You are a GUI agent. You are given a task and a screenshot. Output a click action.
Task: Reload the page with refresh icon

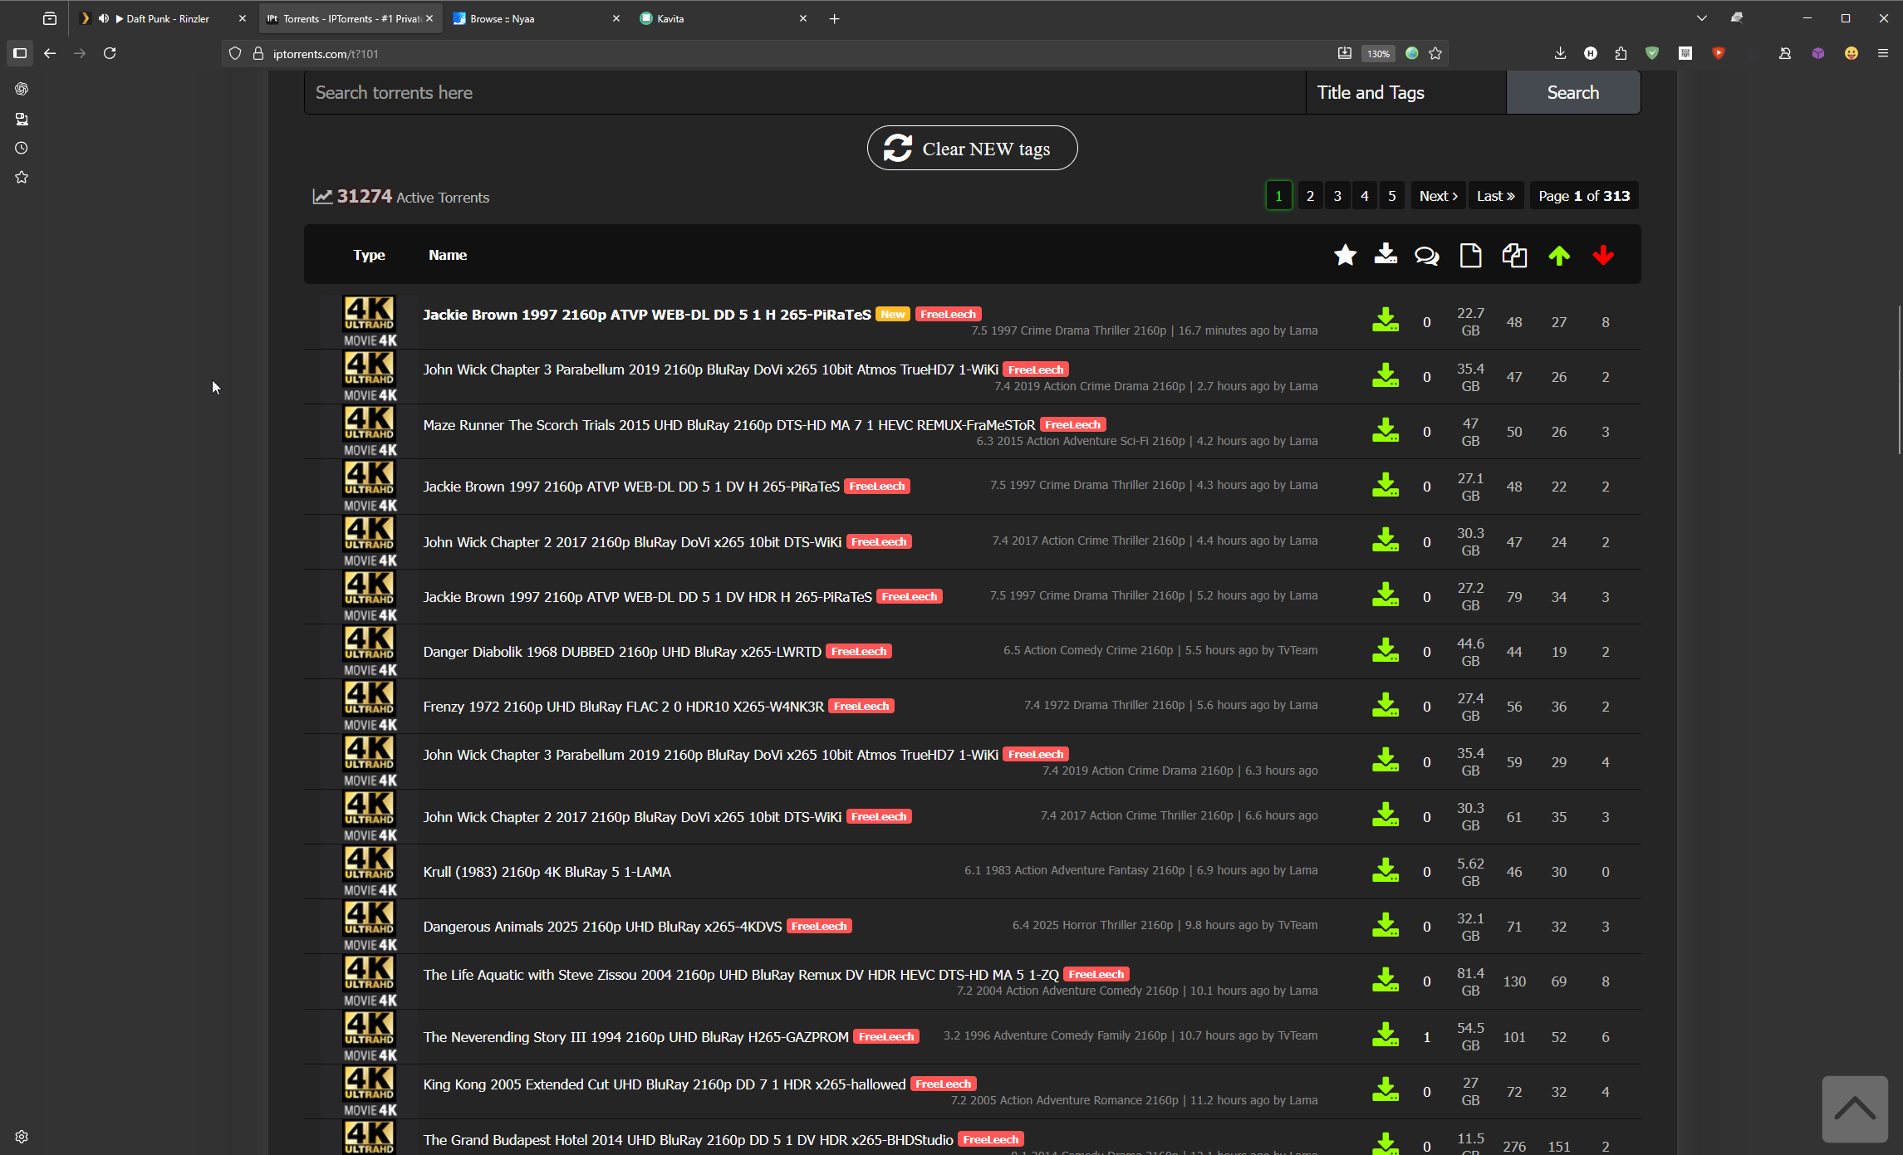pos(110,53)
